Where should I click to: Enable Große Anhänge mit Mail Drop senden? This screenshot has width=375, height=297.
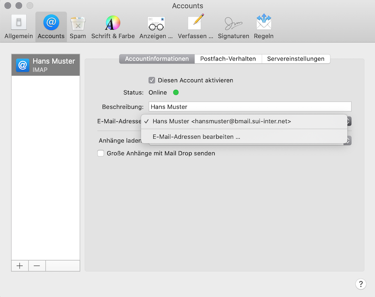[100, 153]
